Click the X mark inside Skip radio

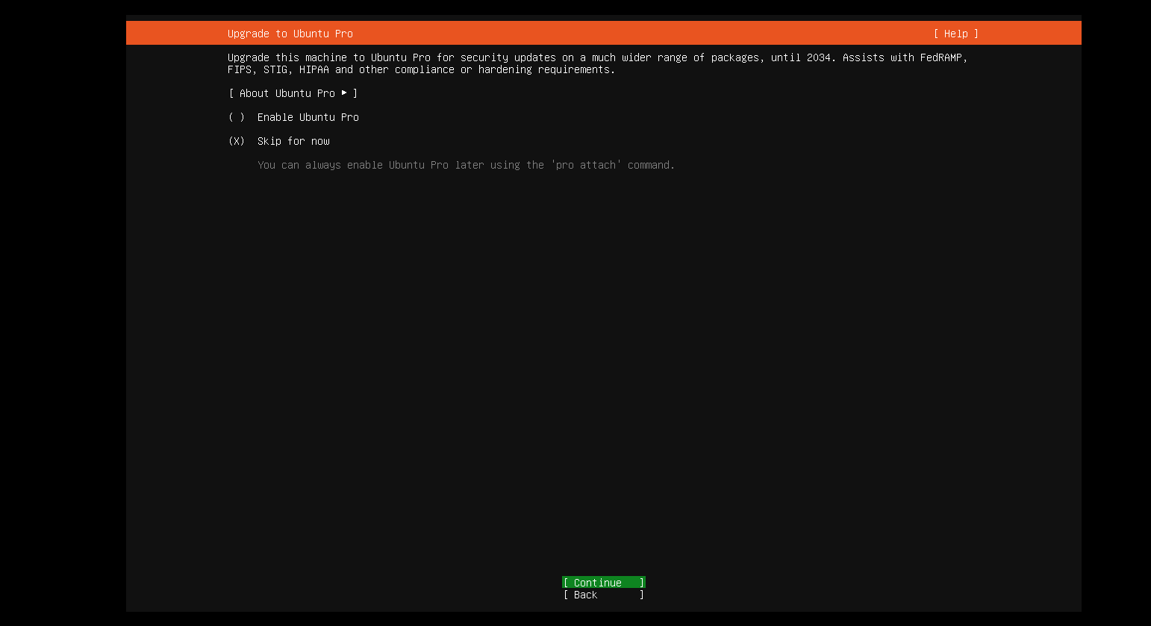[x=237, y=141]
